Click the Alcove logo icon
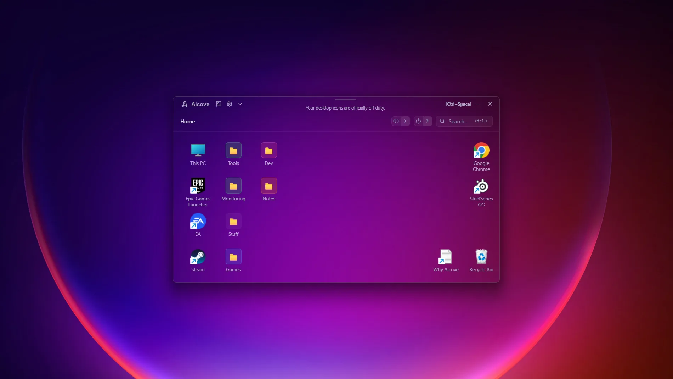The height and width of the screenshot is (379, 673). click(185, 104)
